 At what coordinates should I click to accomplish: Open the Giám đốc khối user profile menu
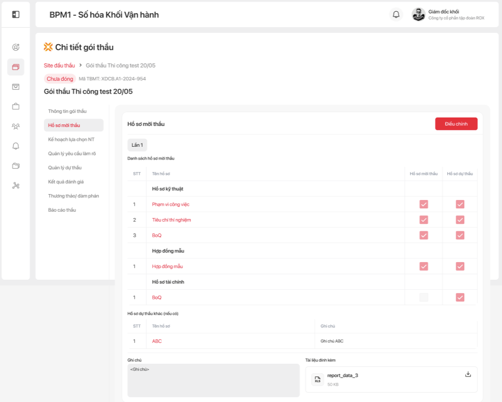(448, 14)
